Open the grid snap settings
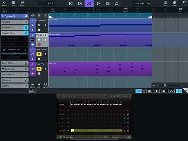The height and width of the screenshot is (141, 188). click(x=181, y=10)
